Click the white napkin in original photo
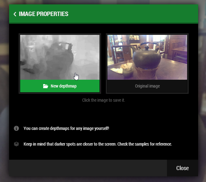The width and height of the screenshot is (206, 182). coord(117,71)
